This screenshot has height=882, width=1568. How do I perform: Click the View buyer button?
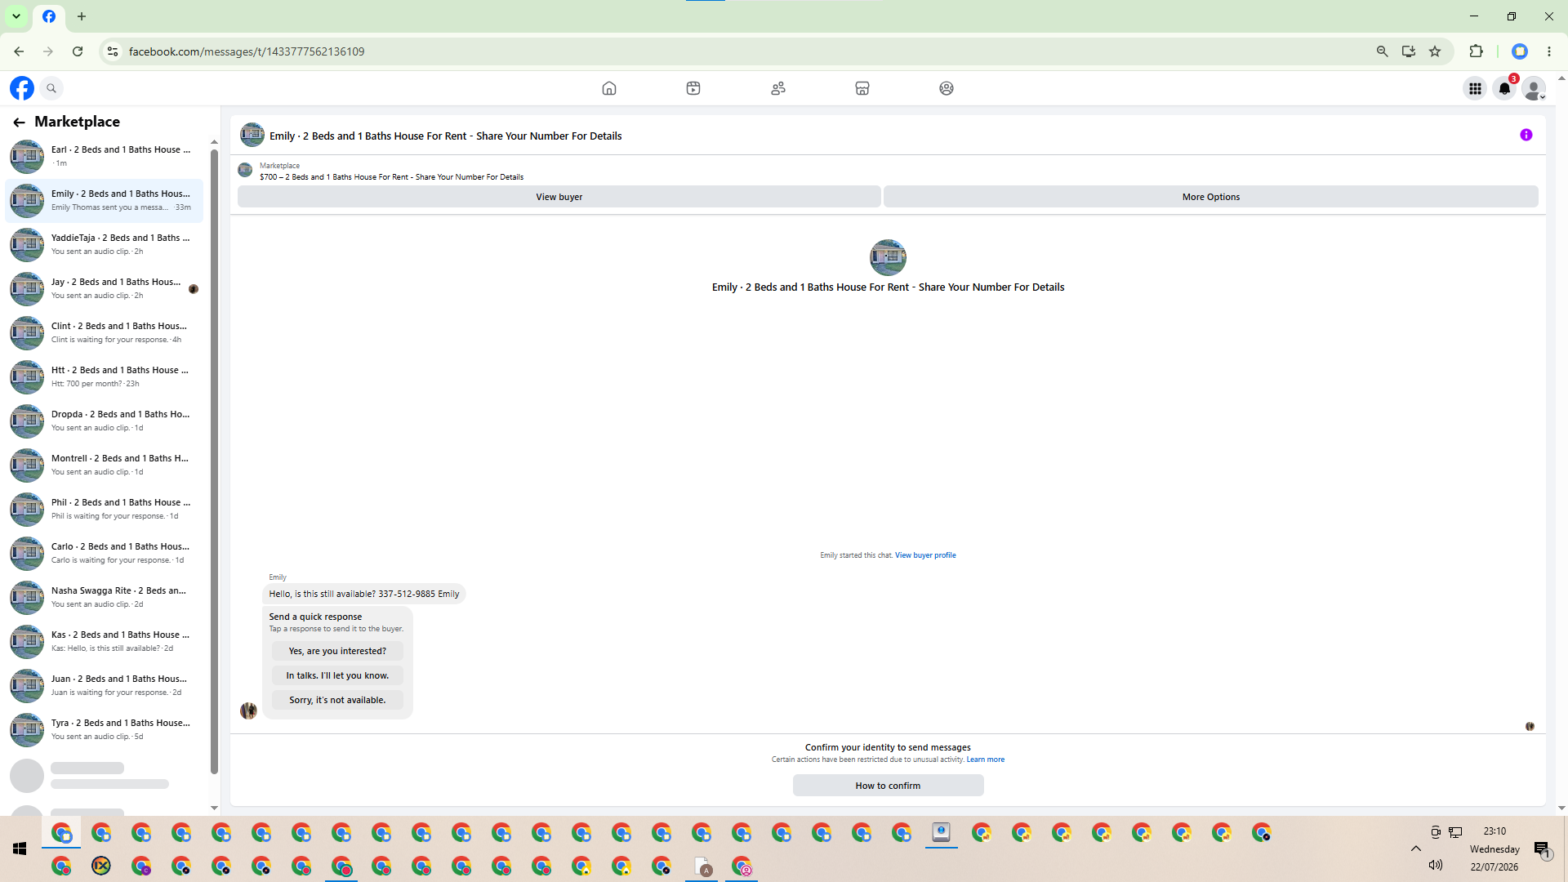coord(559,197)
